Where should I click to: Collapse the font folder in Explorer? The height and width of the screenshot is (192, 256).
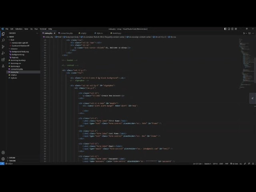(x=12, y=40)
